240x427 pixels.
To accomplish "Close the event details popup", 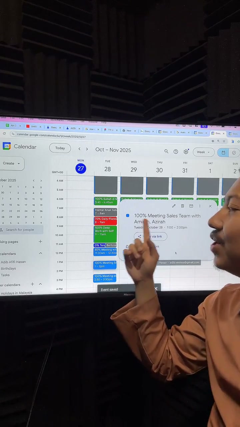I will point(210,206).
